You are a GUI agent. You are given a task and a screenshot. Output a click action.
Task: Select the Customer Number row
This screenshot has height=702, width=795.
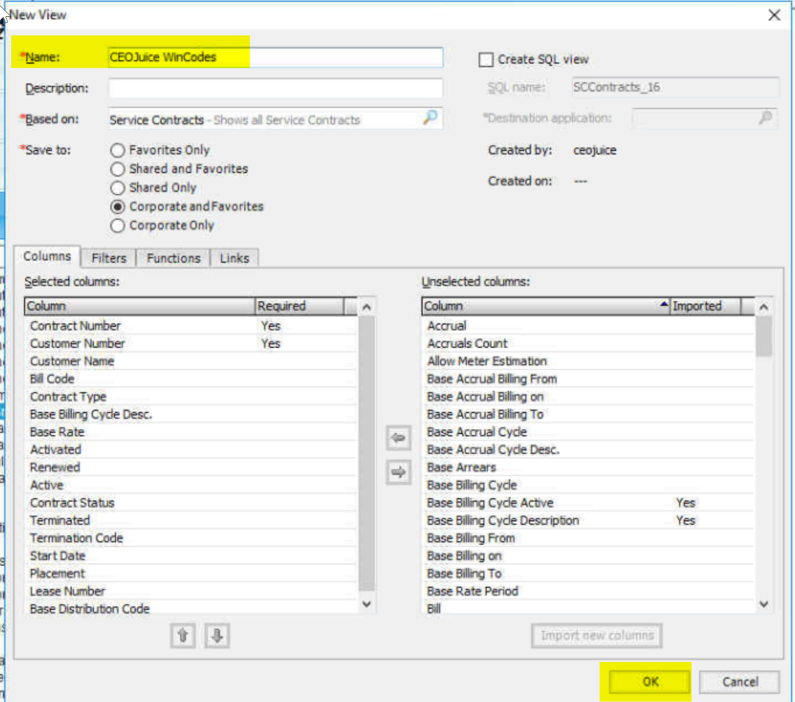191,343
